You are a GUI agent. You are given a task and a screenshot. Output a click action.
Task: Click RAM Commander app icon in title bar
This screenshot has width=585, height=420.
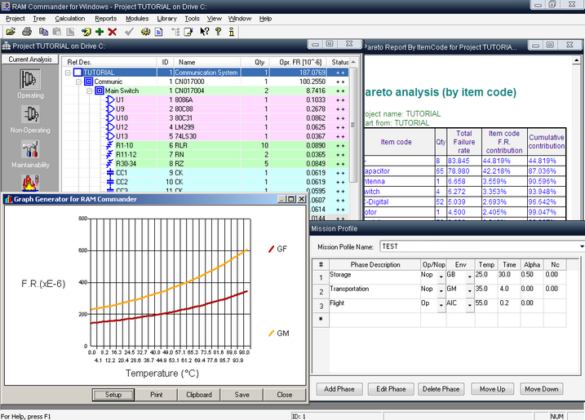point(5,7)
